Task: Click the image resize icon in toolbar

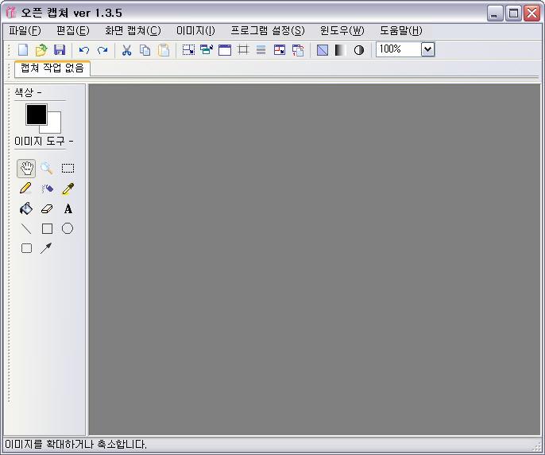Action: pos(280,50)
